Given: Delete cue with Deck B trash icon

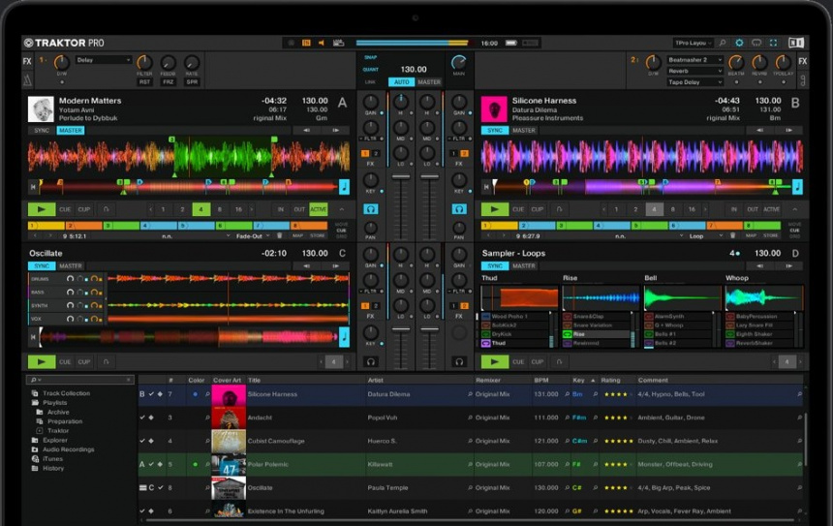Looking at the screenshot, I should (732, 236).
